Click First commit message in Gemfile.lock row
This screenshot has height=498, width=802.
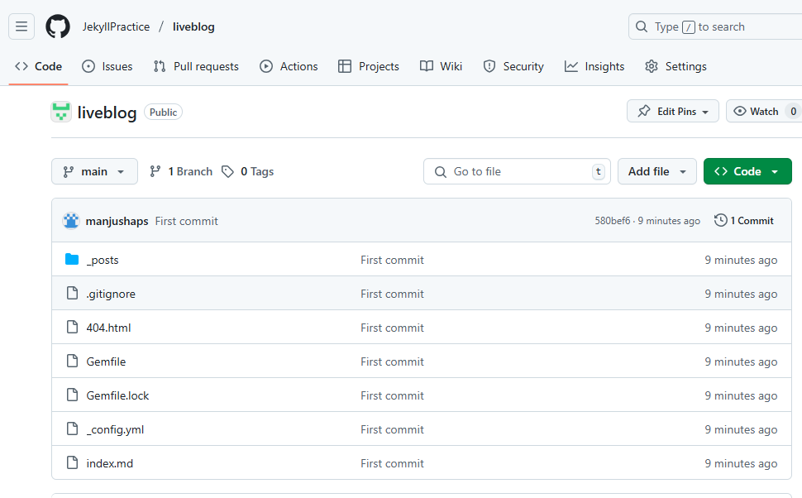(x=392, y=395)
